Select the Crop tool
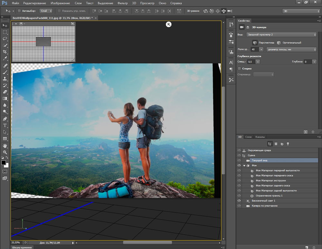The image size is (322, 249). (5, 52)
